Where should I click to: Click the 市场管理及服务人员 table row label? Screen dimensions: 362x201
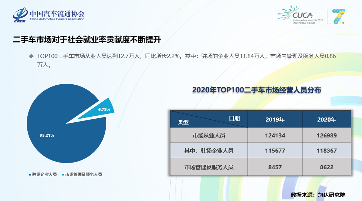(209, 167)
